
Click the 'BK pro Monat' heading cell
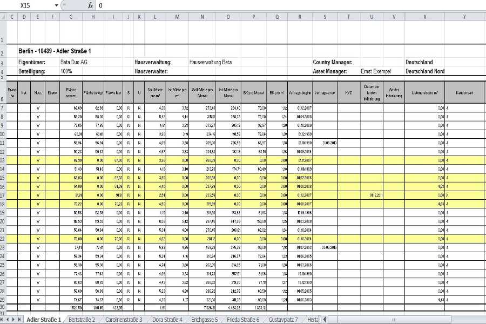coord(254,92)
